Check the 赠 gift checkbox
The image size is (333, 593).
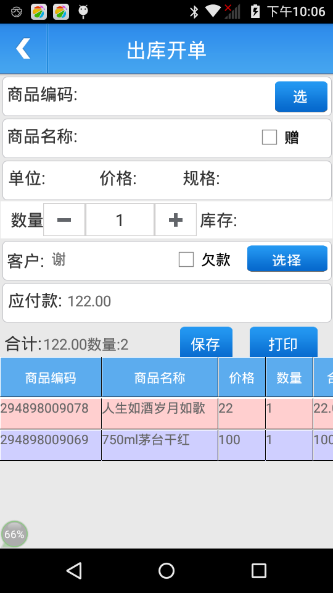point(269,137)
